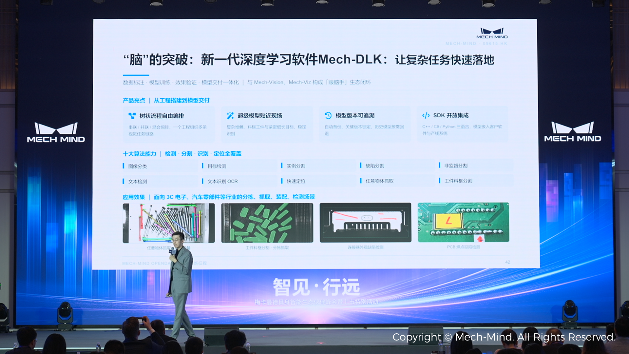
Task: Open the rods picking example image
Action: [x=169, y=223]
